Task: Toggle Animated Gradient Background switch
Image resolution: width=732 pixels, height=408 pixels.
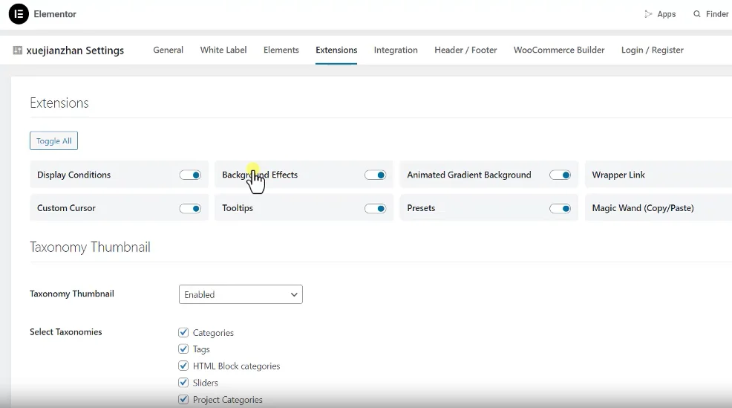Action: click(x=561, y=175)
